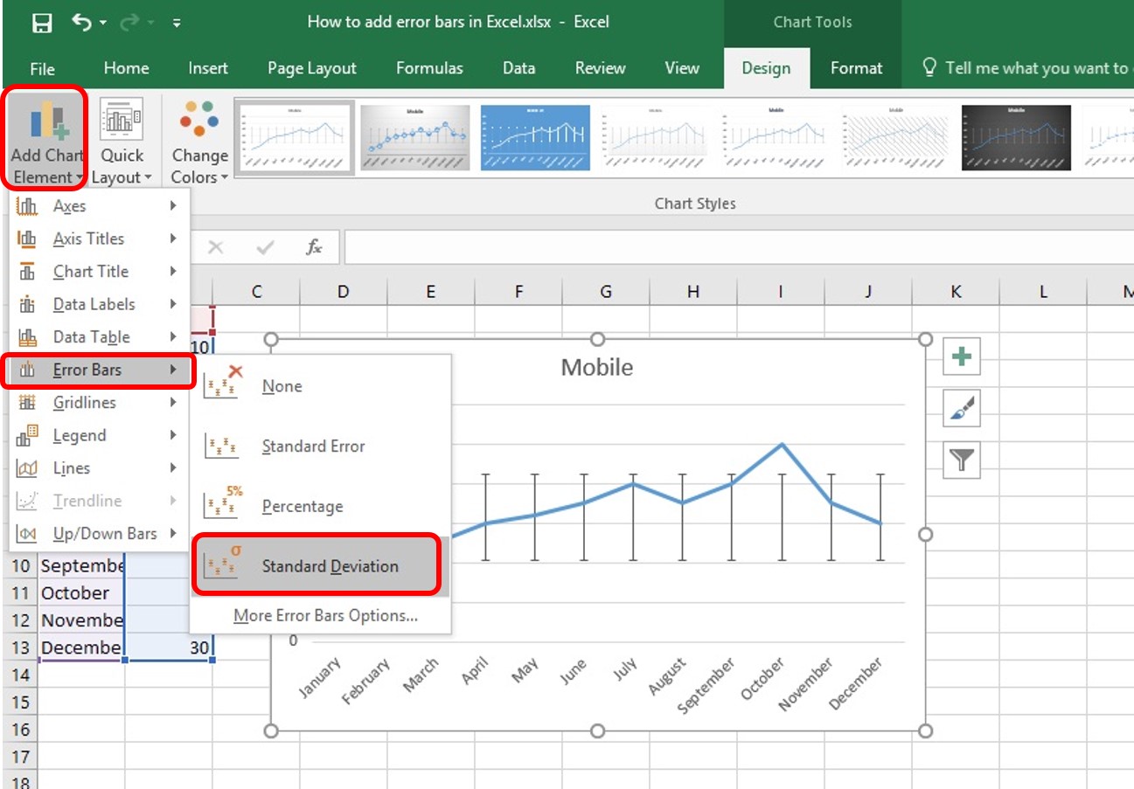Open the Axis Titles submenu

(99, 239)
